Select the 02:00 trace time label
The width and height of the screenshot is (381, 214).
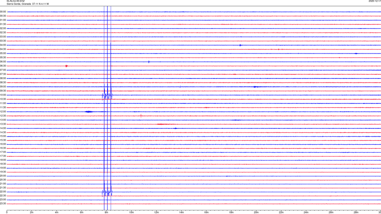pos(3,29)
